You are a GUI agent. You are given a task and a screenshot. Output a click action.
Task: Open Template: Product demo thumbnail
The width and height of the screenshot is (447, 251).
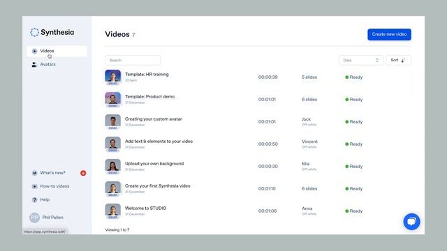[113, 99]
